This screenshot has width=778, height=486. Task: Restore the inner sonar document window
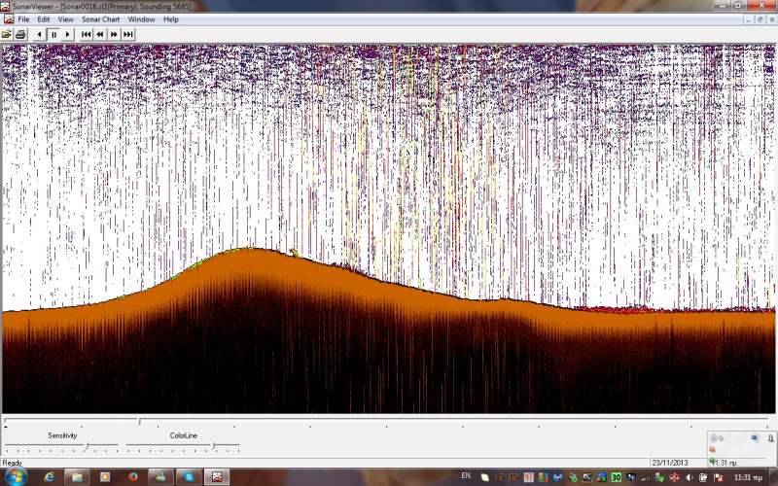(760, 19)
